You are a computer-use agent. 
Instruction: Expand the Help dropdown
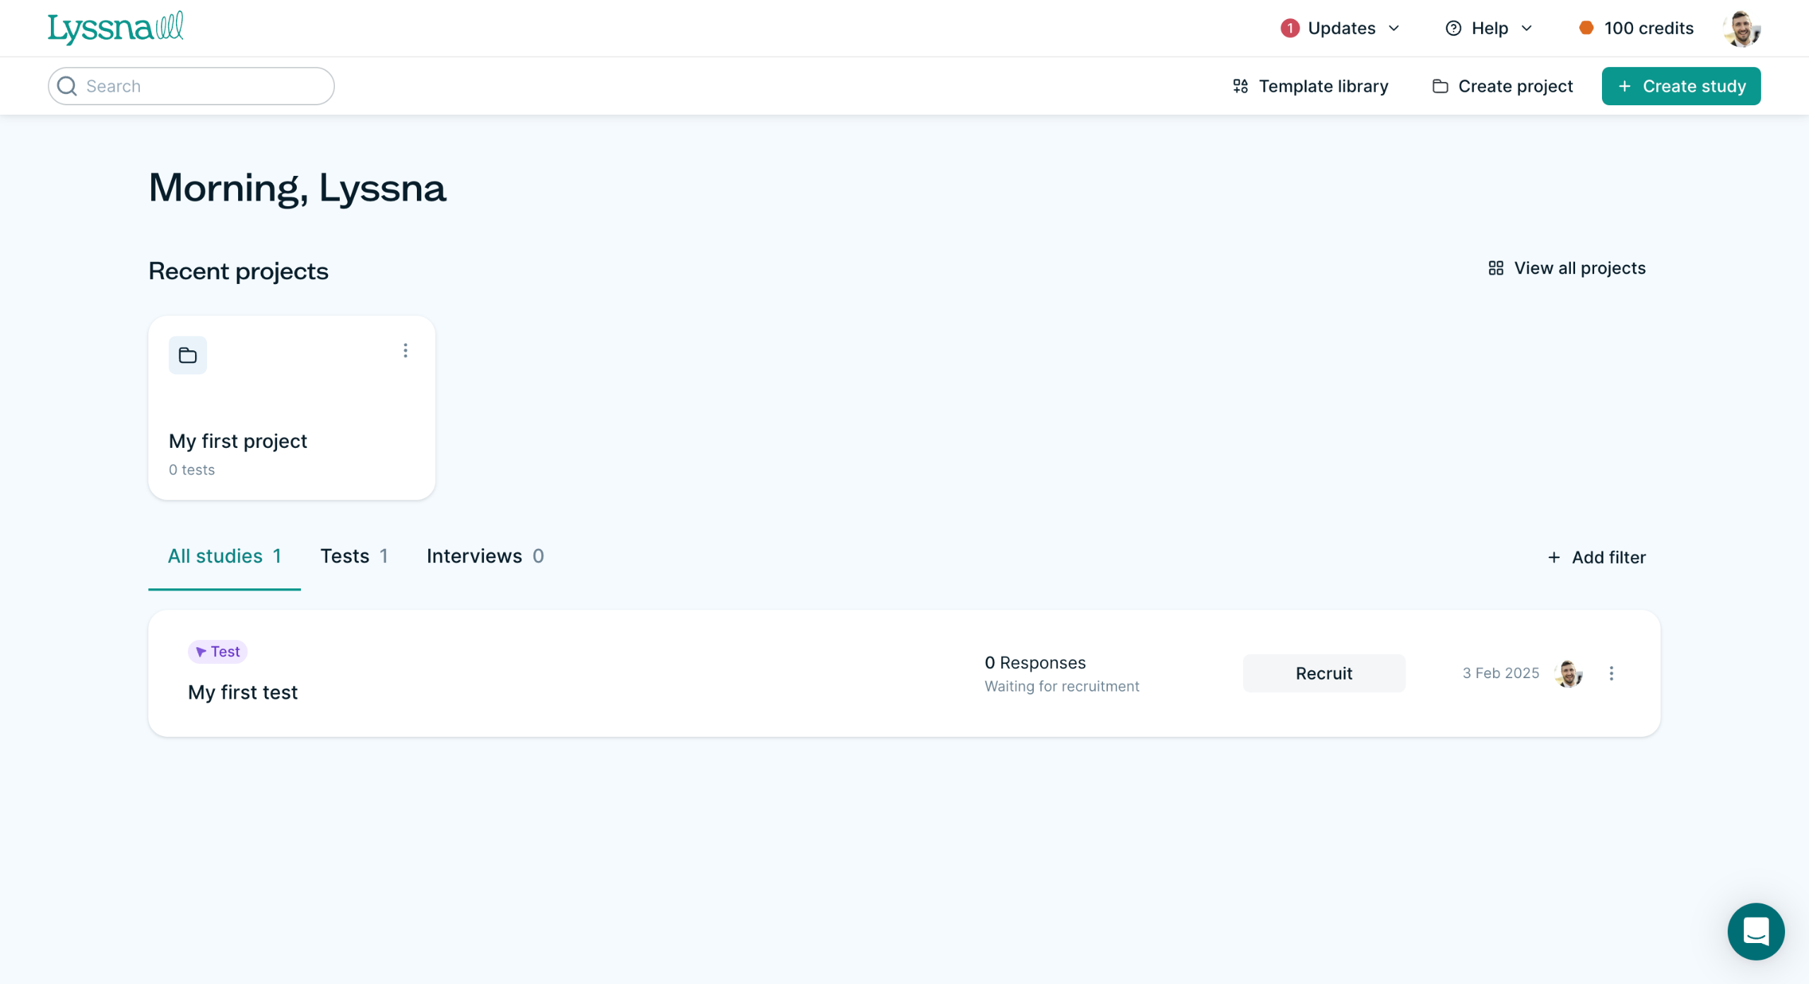coord(1490,28)
